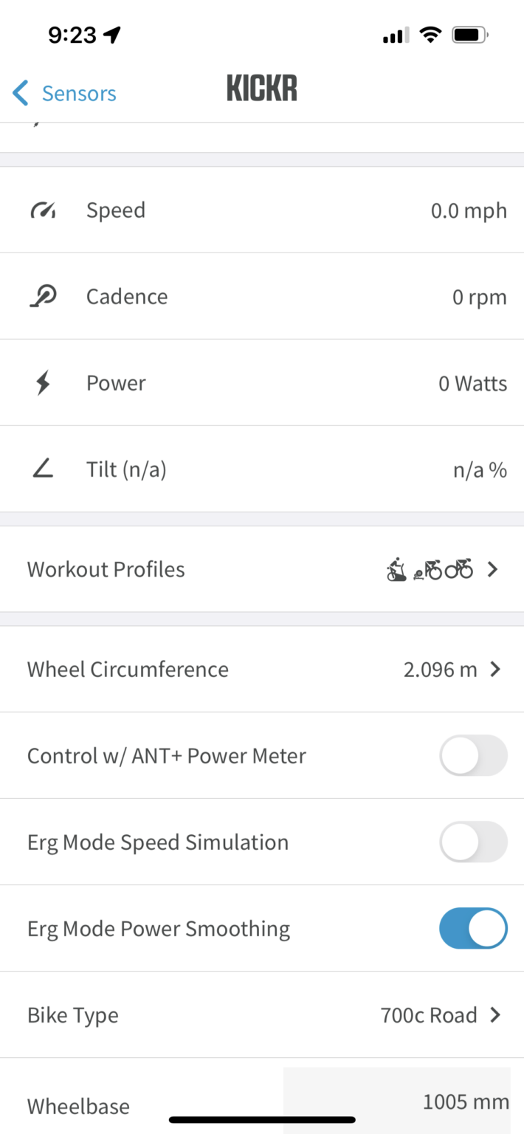The height and width of the screenshot is (1134, 524).
Task: Click the Cadence pedal icon
Action: point(42,296)
